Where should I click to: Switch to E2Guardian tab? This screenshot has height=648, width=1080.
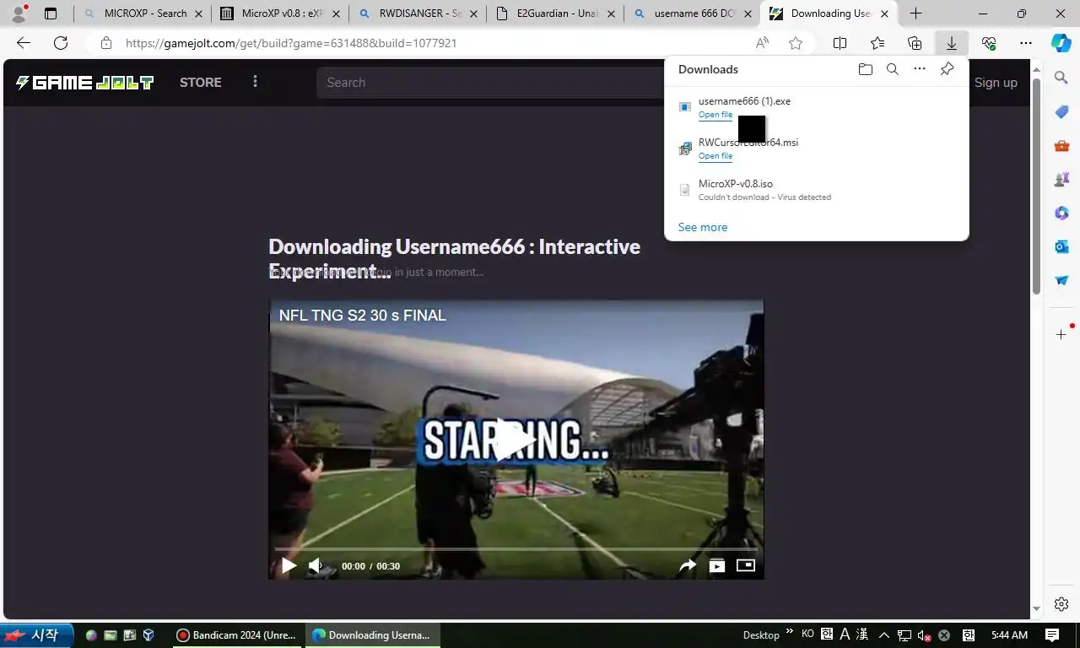[x=555, y=13]
